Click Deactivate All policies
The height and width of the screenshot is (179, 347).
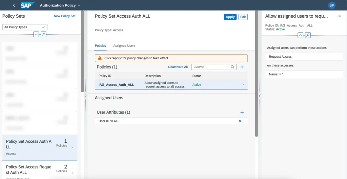178,67
